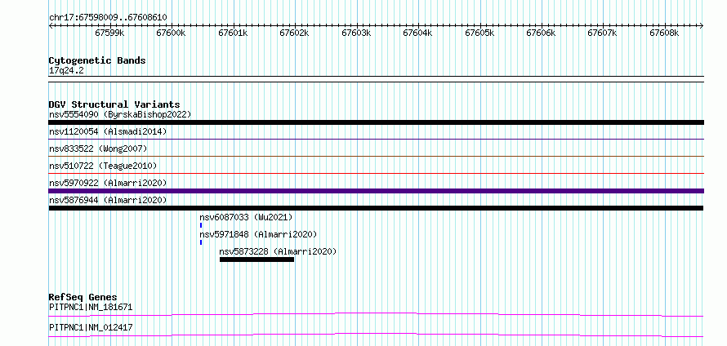727x346 pixels.
Task: Click the 67607k ruler tick label
Action: click(602, 33)
